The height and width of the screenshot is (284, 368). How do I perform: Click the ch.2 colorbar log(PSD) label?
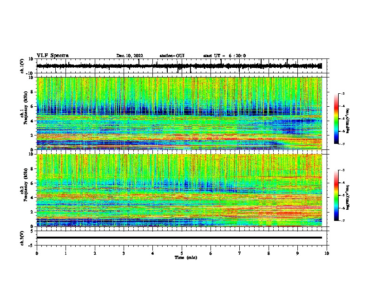(348, 197)
